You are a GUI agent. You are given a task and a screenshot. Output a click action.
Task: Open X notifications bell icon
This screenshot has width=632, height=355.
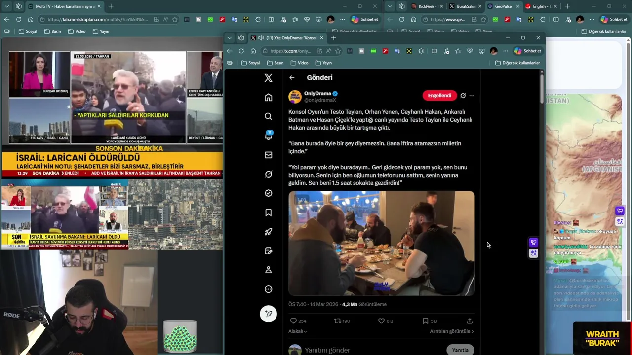pyautogui.click(x=268, y=136)
